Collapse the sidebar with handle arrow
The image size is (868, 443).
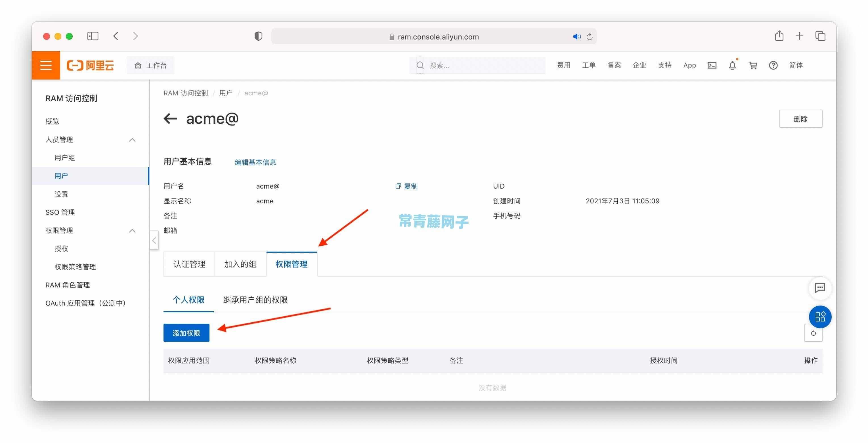coord(154,240)
